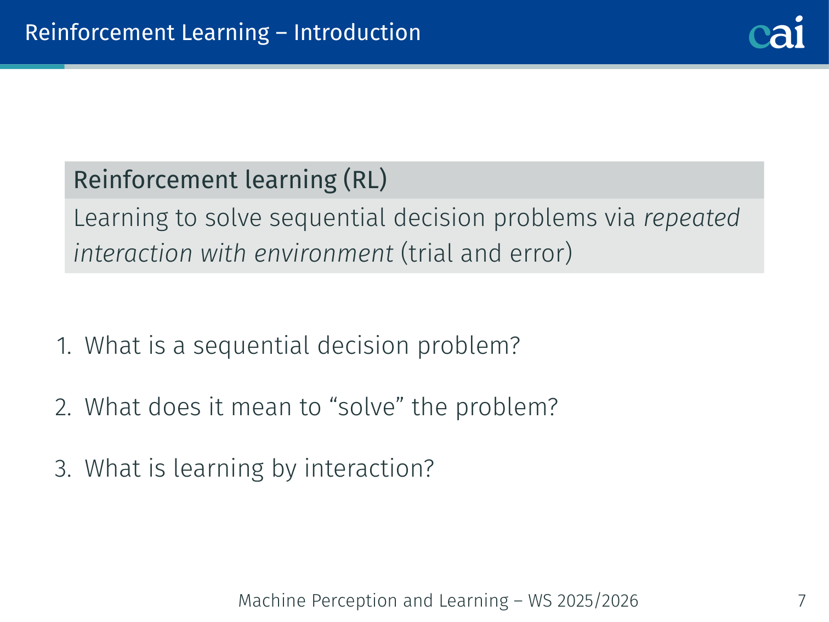The image size is (829, 622).
Task: Click the list number '1.'
Action: point(64,346)
